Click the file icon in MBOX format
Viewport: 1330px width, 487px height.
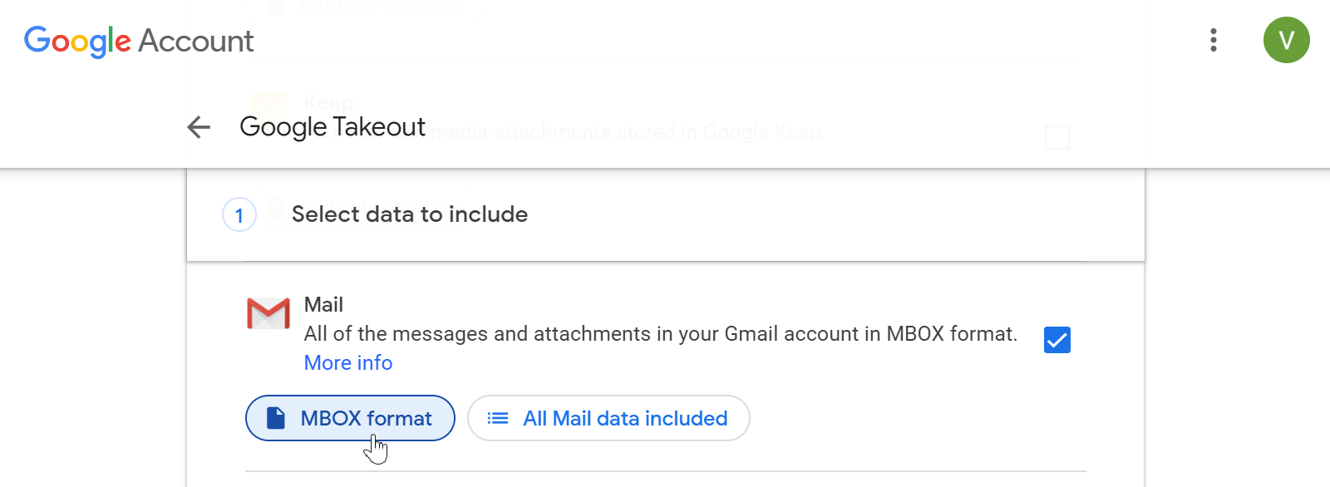coord(276,418)
